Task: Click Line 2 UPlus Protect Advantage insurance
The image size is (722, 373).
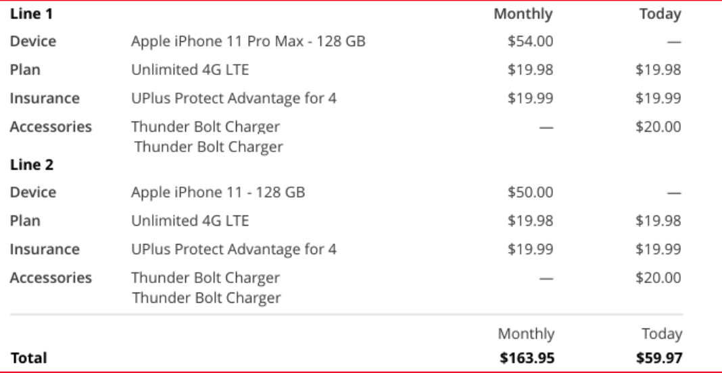Action: coord(234,249)
